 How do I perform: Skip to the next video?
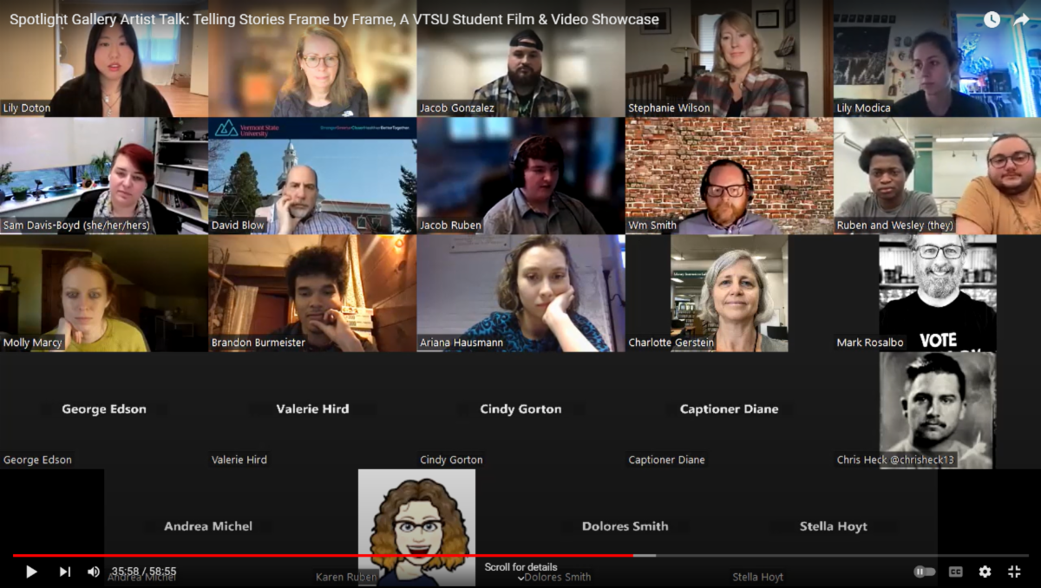click(65, 572)
